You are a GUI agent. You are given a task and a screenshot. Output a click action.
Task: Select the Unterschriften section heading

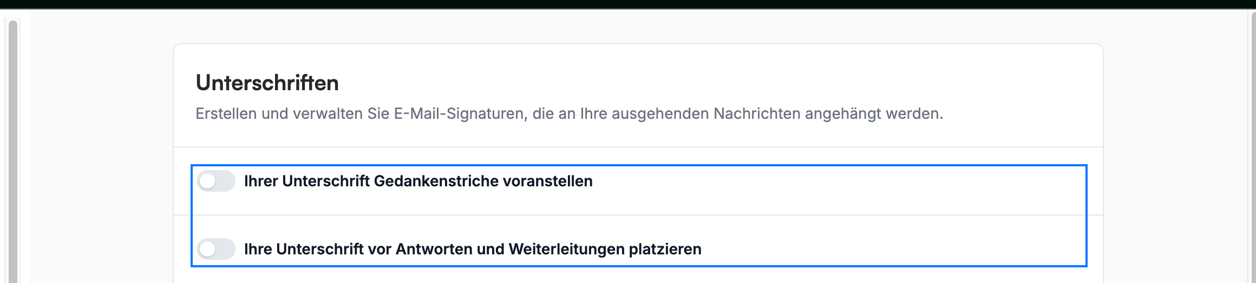267,83
